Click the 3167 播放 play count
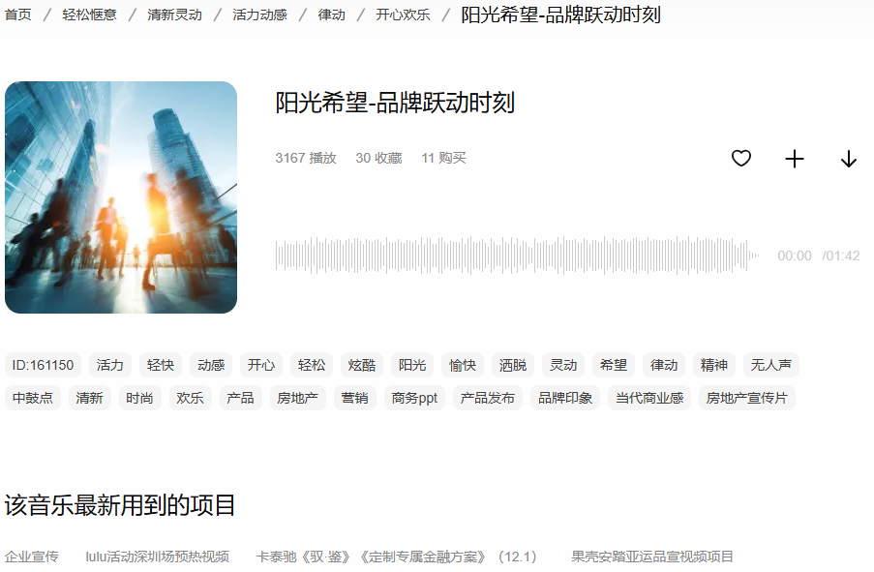The width and height of the screenshot is (874, 572). (306, 159)
